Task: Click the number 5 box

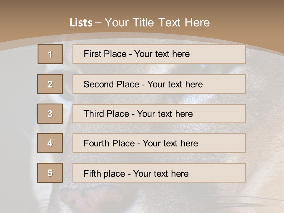Action: [50, 173]
